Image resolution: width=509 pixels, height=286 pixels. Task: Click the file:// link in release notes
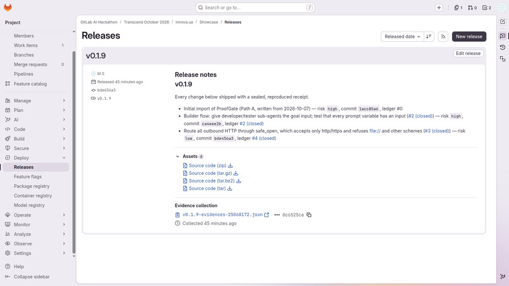coord(375,131)
